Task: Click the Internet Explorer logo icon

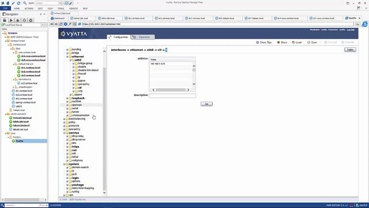Action: click(364, 24)
